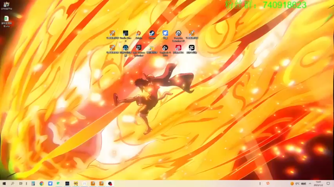
Task: Launch Google Chrome from the taskbar
Action: click(41, 184)
